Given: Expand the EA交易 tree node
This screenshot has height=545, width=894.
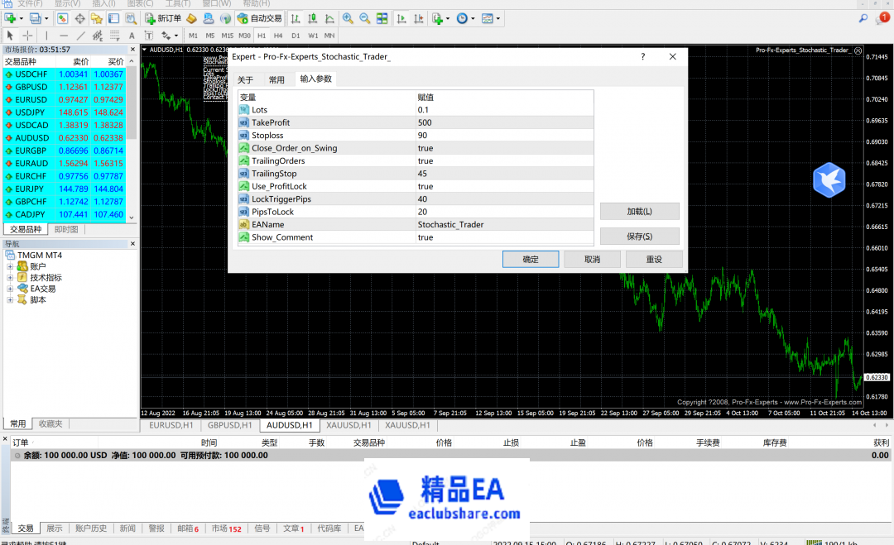Looking at the screenshot, I should tap(10, 289).
